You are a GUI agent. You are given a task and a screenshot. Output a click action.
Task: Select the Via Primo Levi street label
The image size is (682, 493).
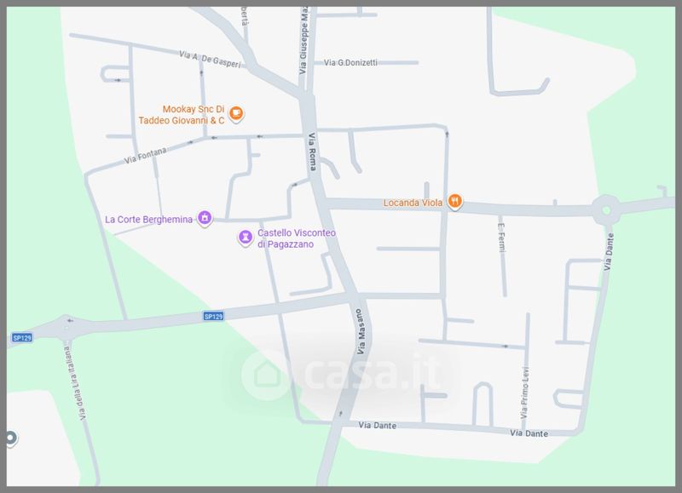pos(525,393)
